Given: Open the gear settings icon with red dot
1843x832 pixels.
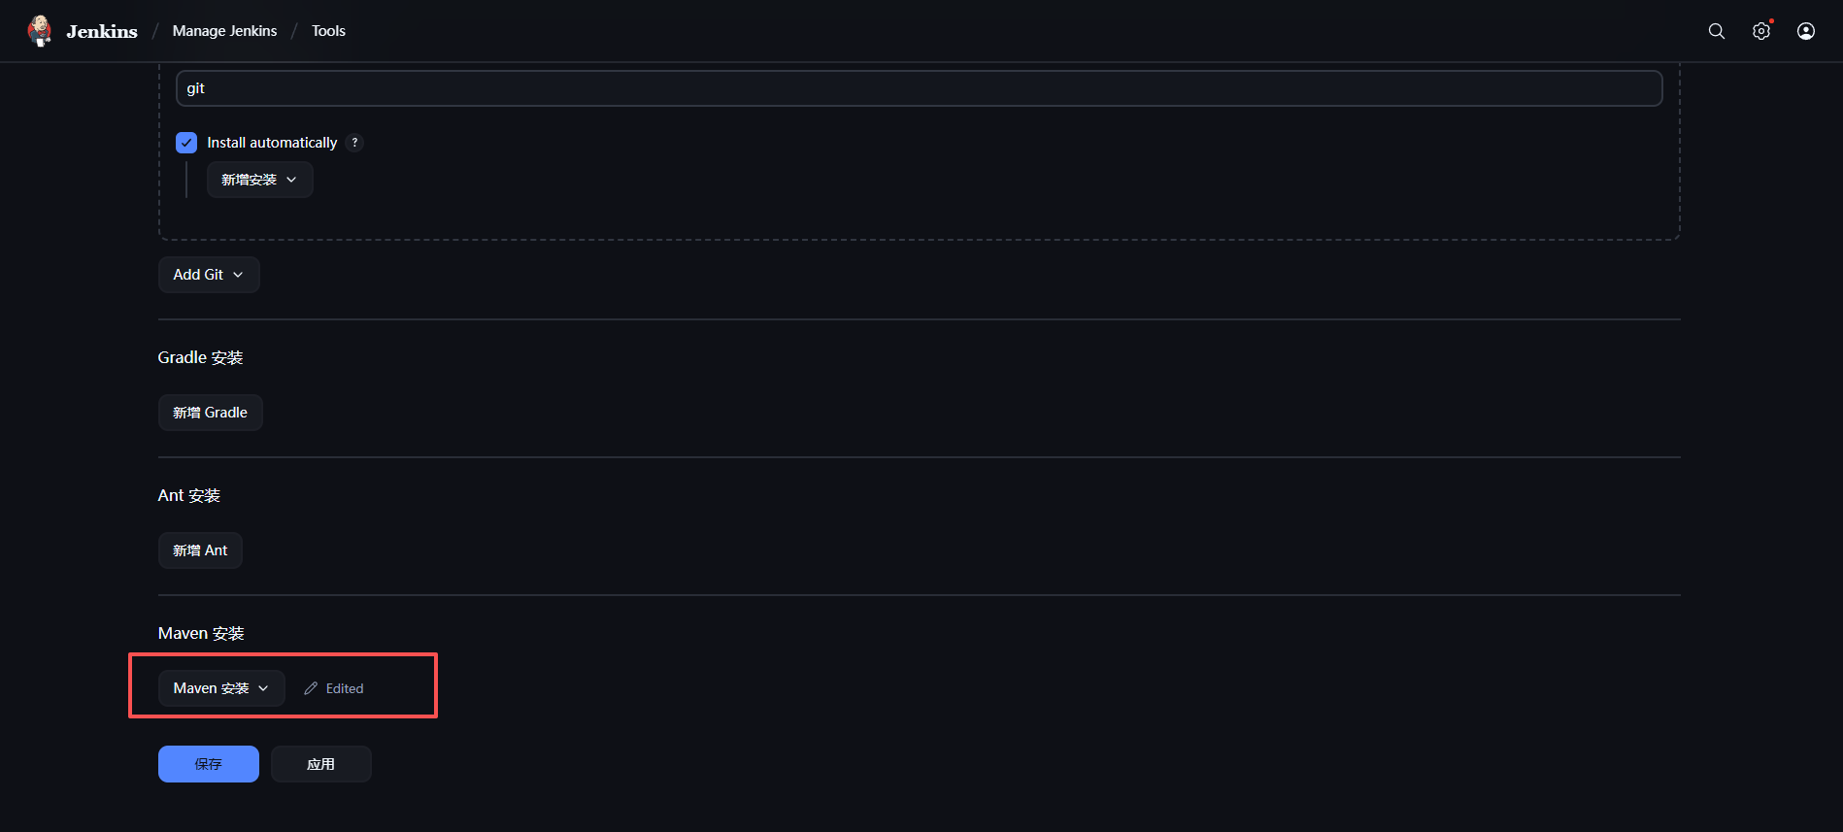Looking at the screenshot, I should [1761, 31].
